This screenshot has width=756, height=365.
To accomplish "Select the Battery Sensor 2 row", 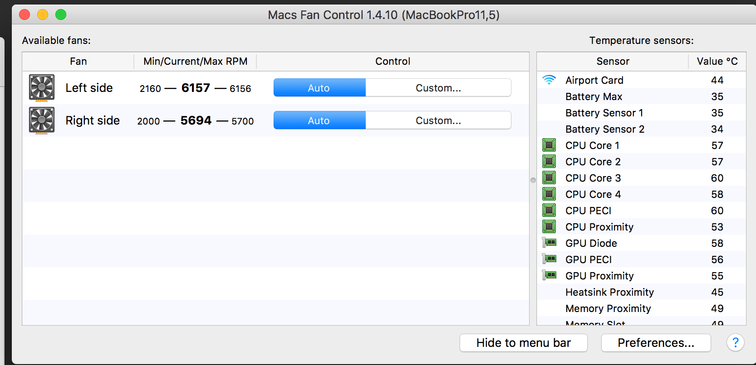I will 641,129.
